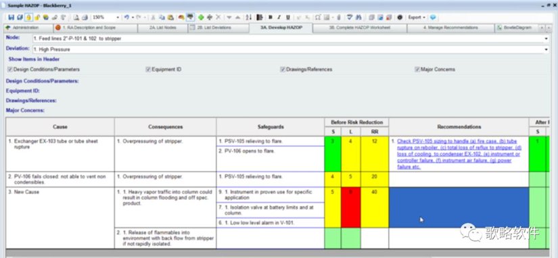Click the Redo arrow icon

pyautogui.click(x=139, y=17)
